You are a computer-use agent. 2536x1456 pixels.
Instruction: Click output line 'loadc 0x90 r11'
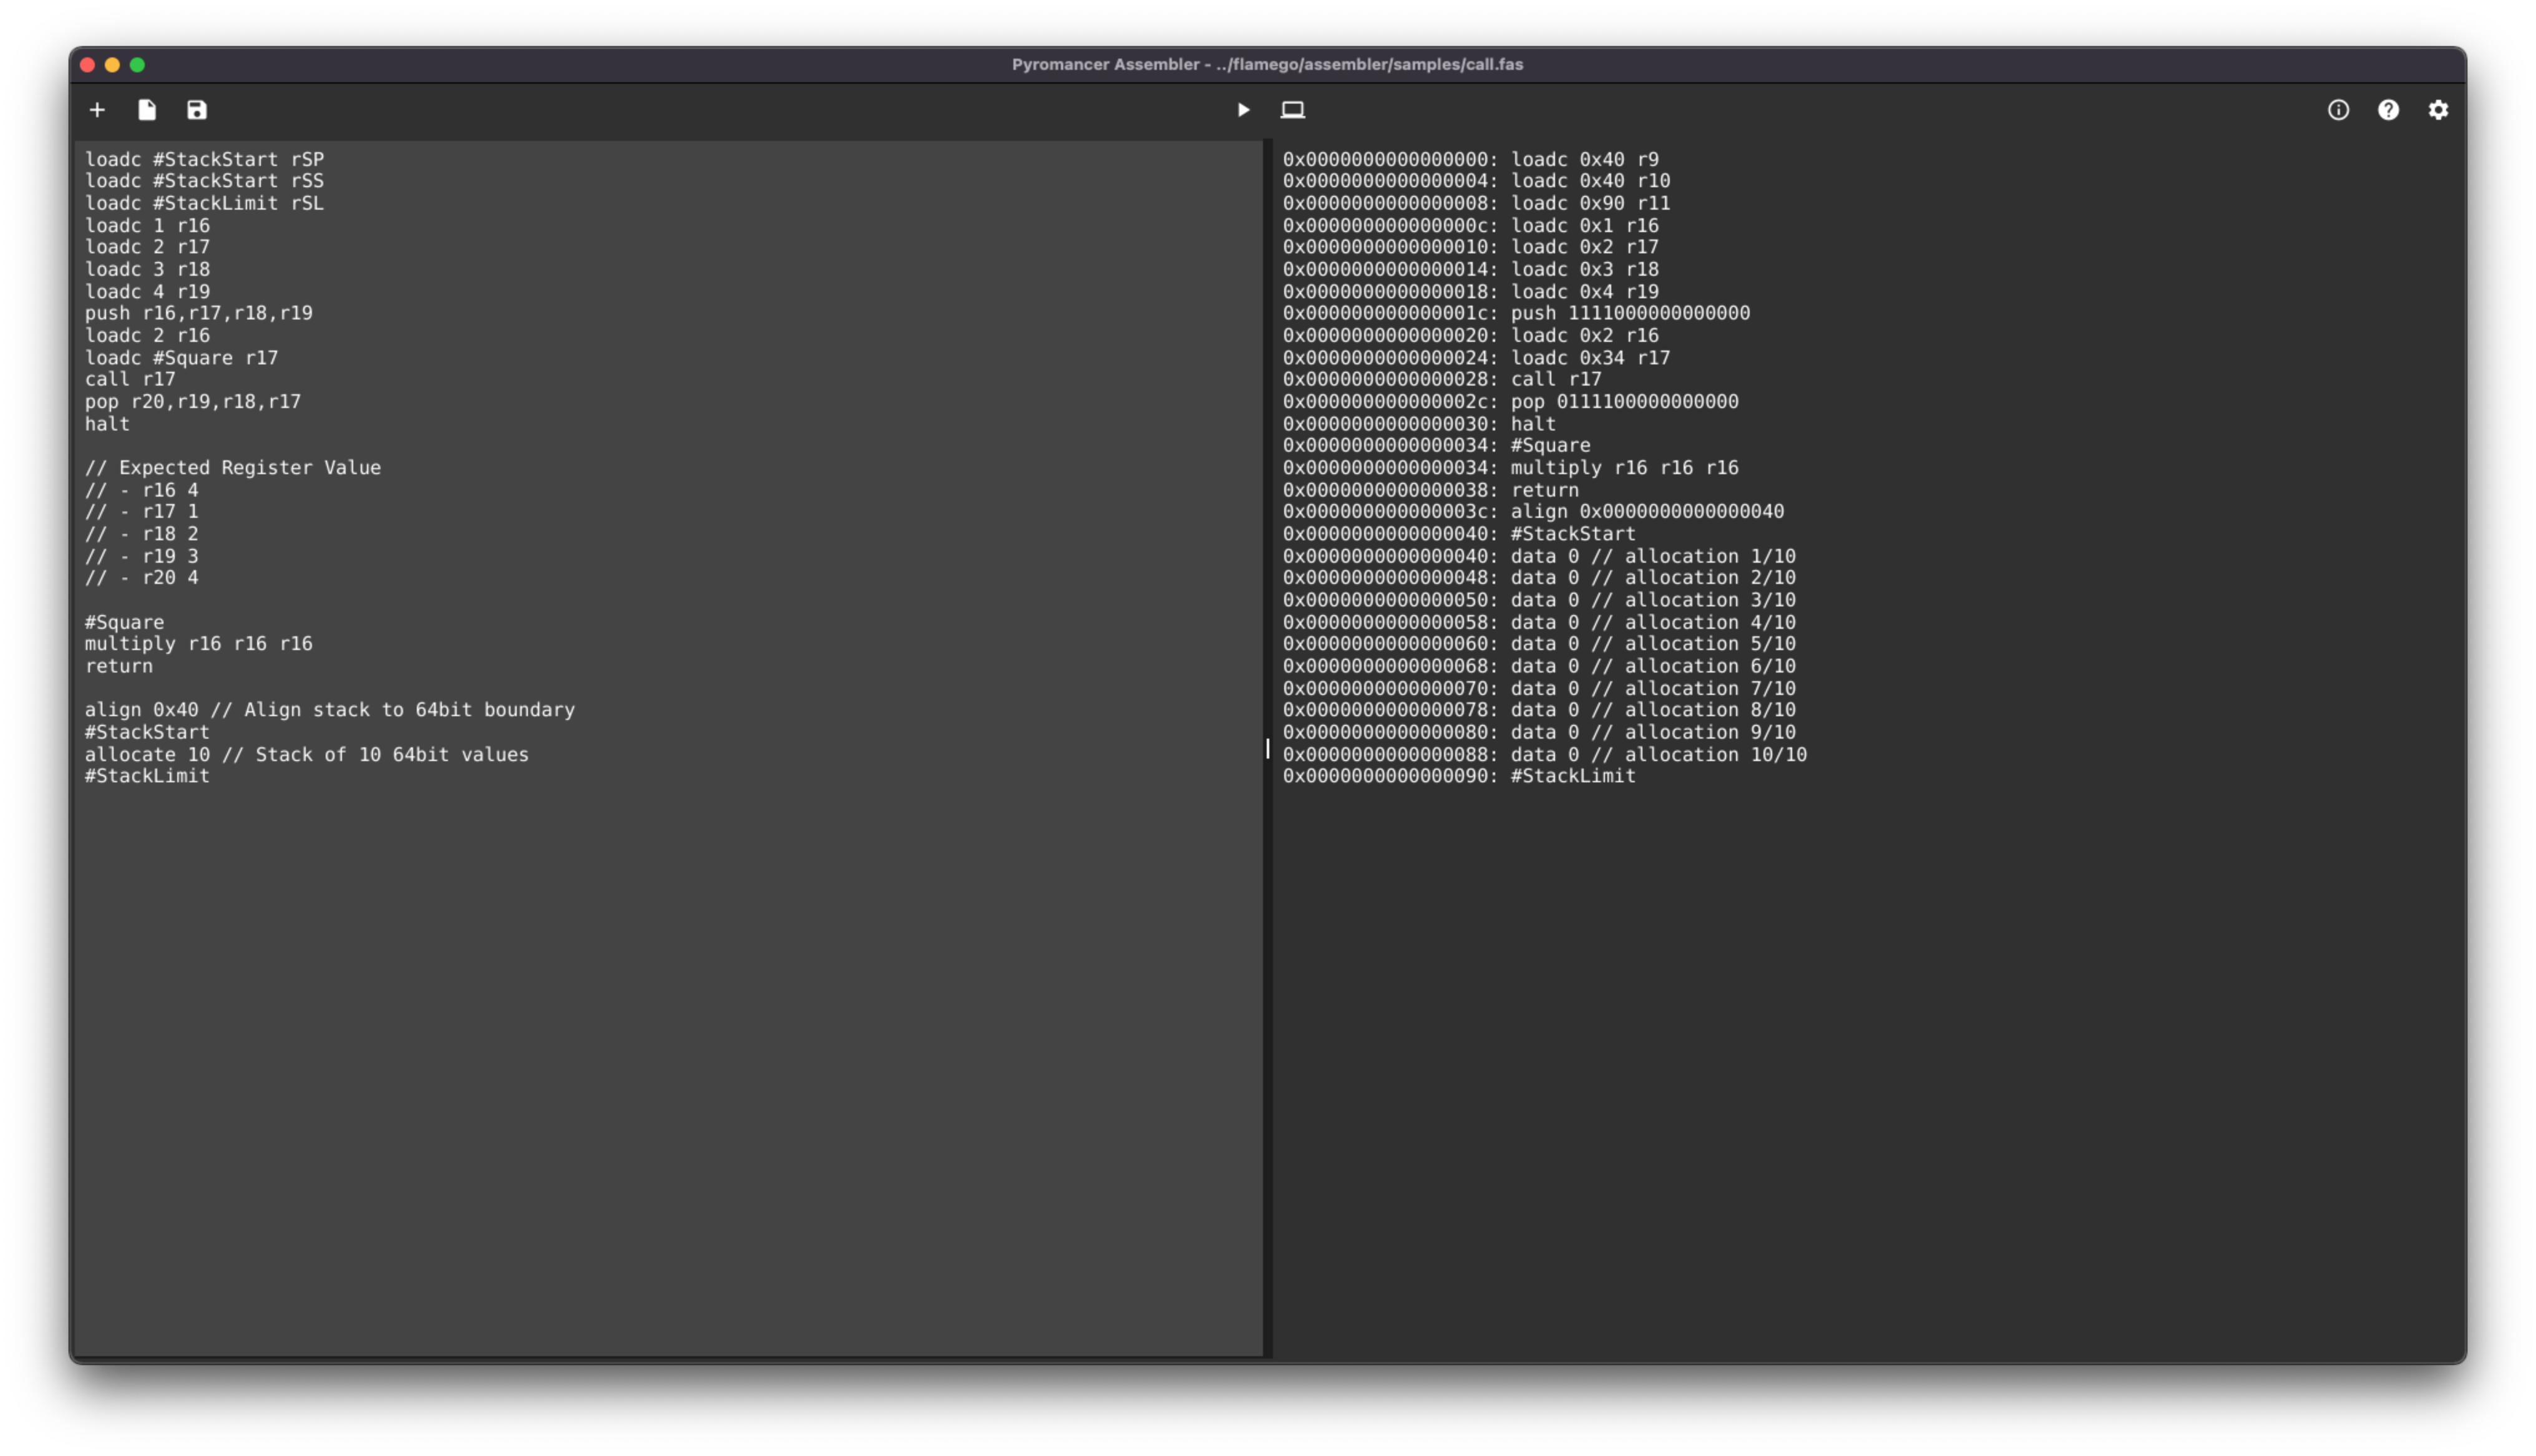(x=1476, y=203)
